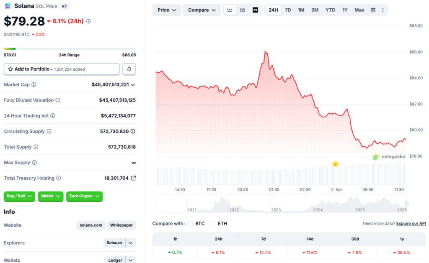Open the Price dropdown
The image size is (429, 263).
[x=167, y=9]
